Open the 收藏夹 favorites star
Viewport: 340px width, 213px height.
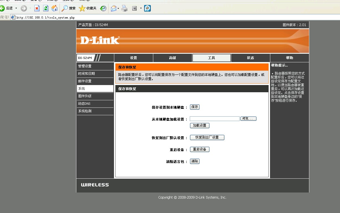pyautogui.click(x=88, y=8)
